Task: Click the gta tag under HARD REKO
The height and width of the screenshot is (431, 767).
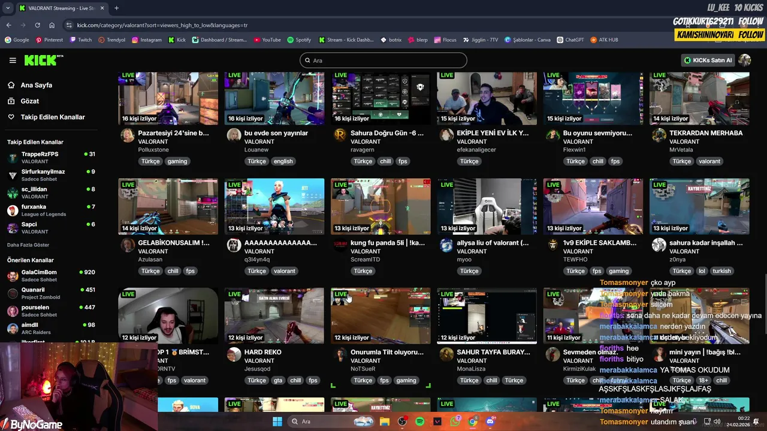Action: (x=278, y=380)
